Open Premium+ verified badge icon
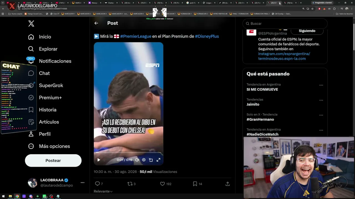 tap(31, 98)
